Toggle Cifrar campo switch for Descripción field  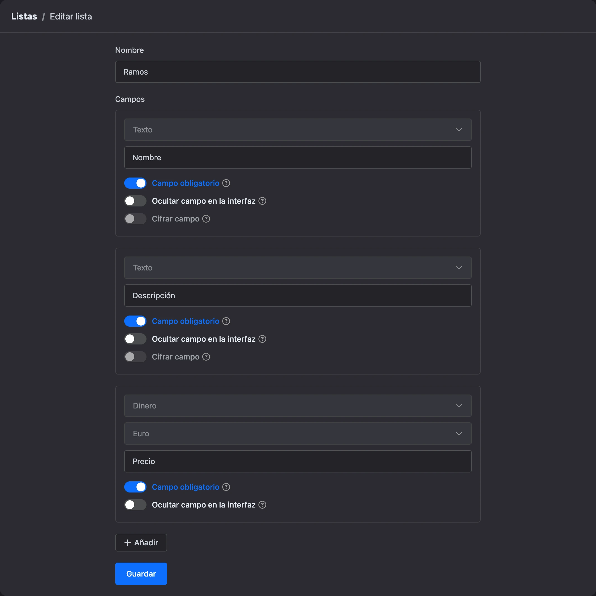pyautogui.click(x=135, y=357)
